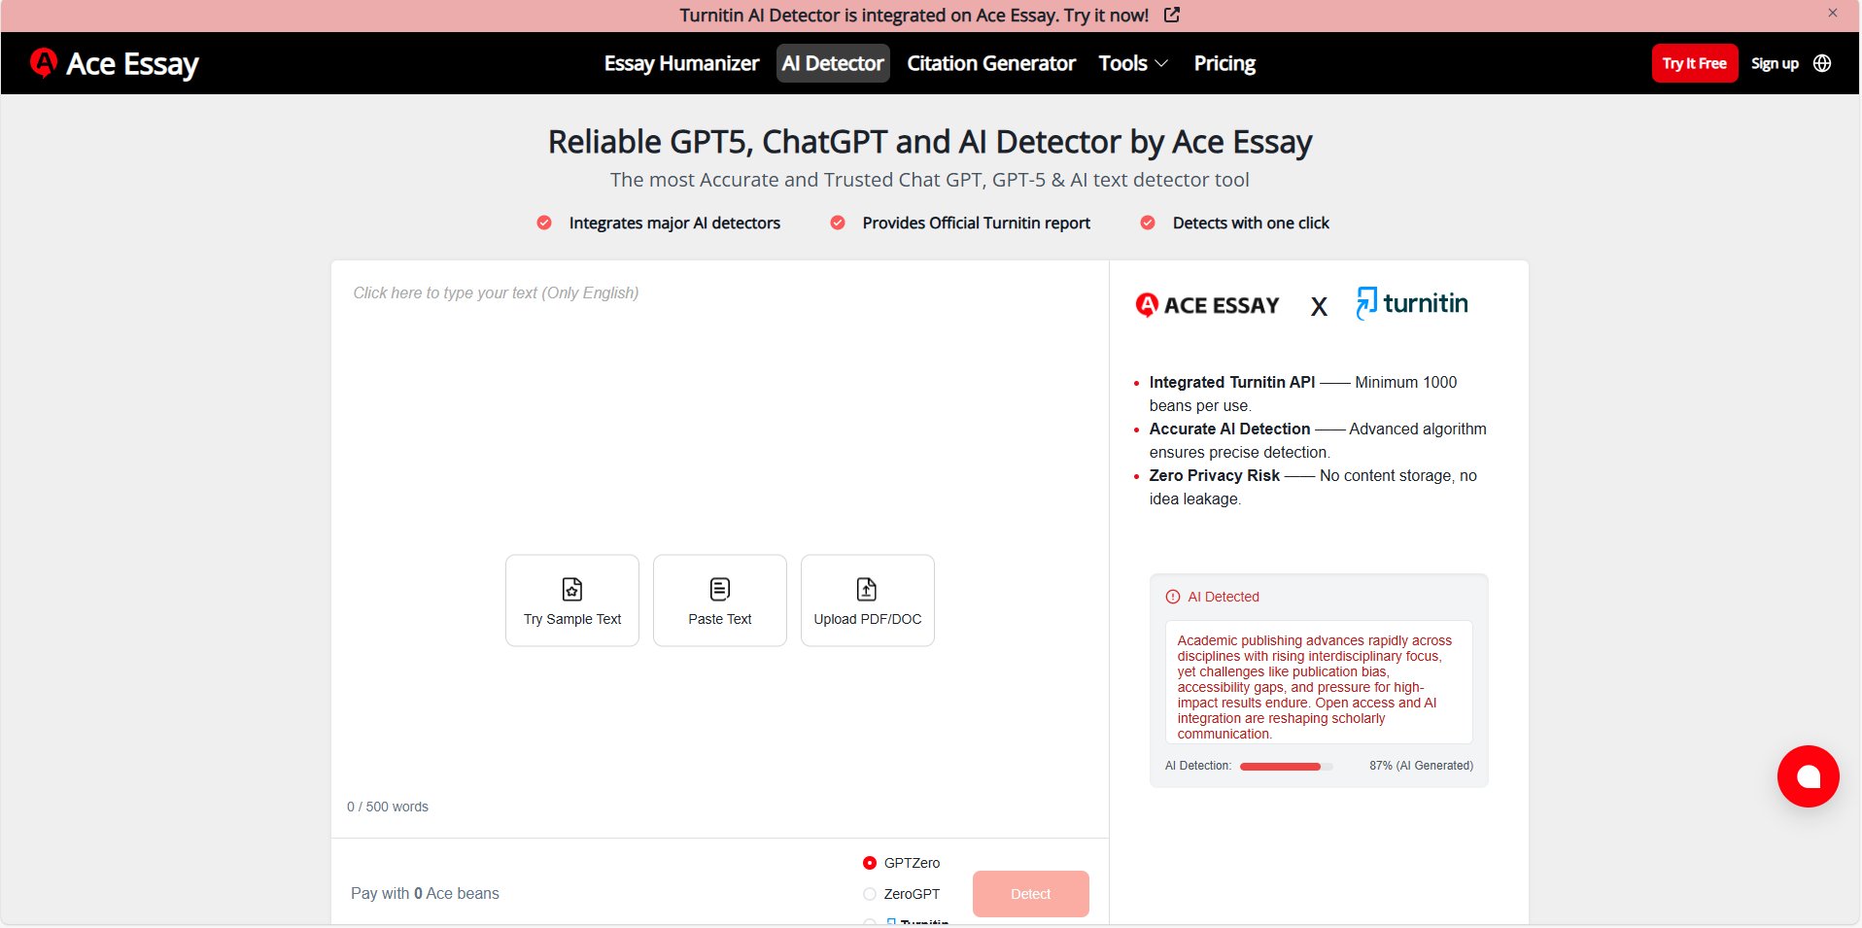Viewport: 1862px width, 928px height.
Task: Dismiss the top promotional banner
Action: coord(1833,14)
